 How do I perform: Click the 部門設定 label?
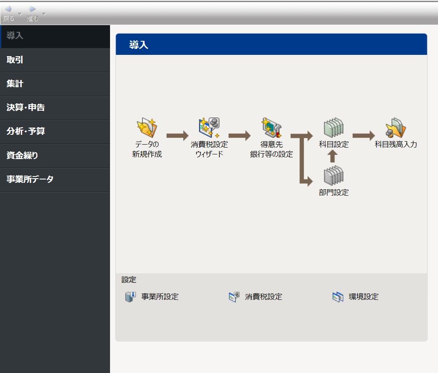[333, 192]
